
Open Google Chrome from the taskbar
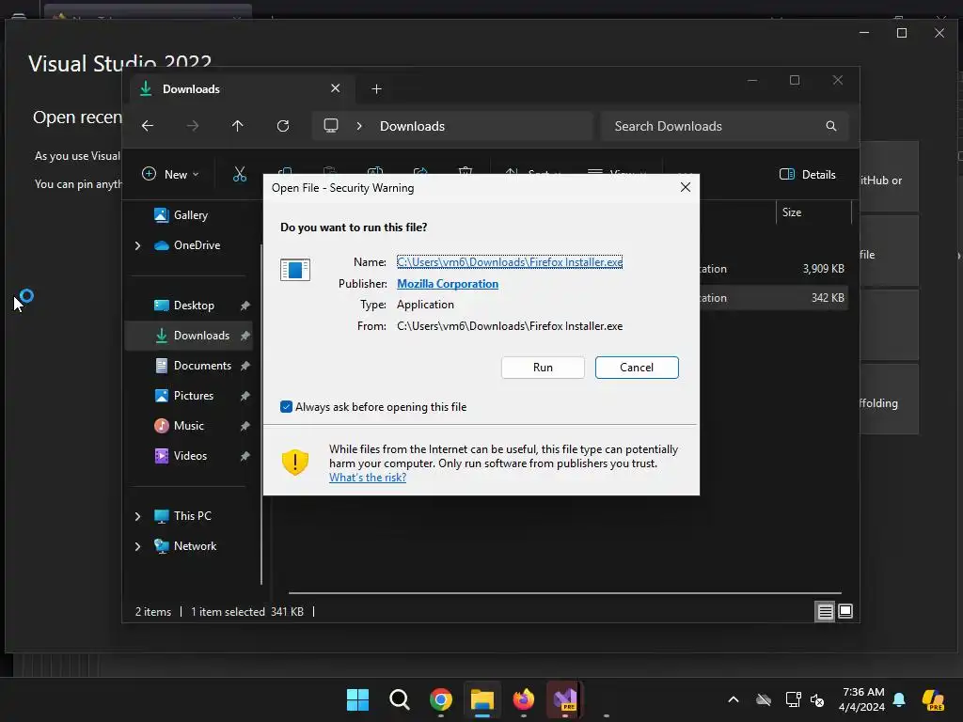[x=441, y=699]
